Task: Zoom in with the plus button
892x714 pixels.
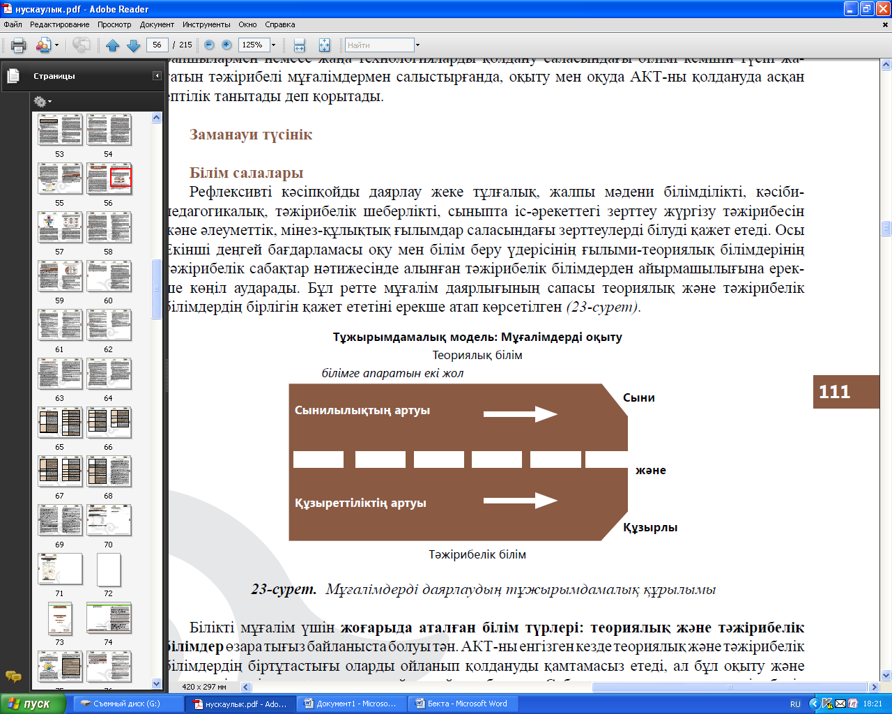Action: [x=226, y=45]
